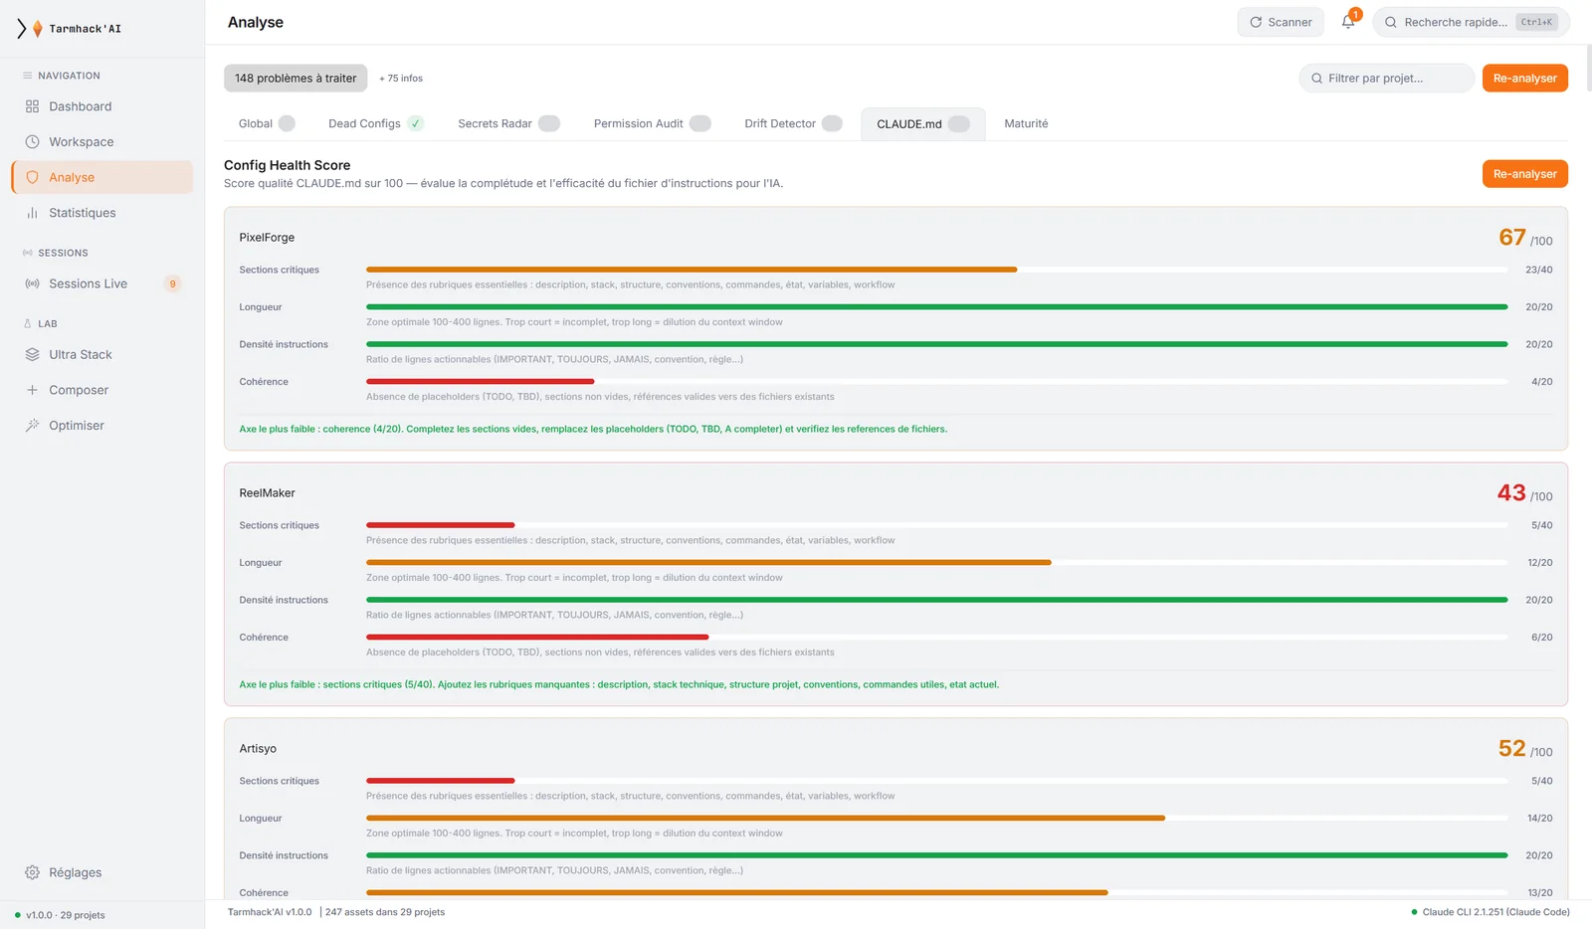This screenshot has height=929, width=1592.
Task: Open the Dashboard sidebar item
Action: click(101, 106)
